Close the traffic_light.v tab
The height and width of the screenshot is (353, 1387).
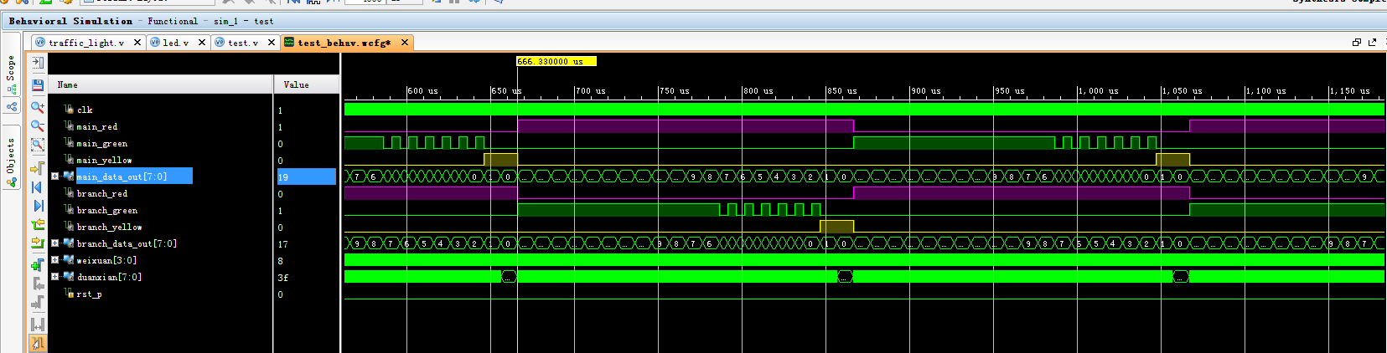pyautogui.click(x=137, y=43)
